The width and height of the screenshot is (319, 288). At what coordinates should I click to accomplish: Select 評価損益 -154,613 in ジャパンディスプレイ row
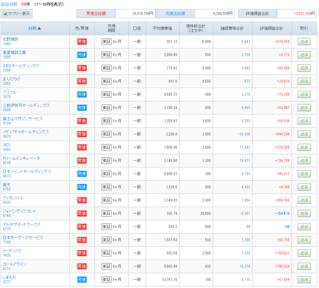coord(282,213)
